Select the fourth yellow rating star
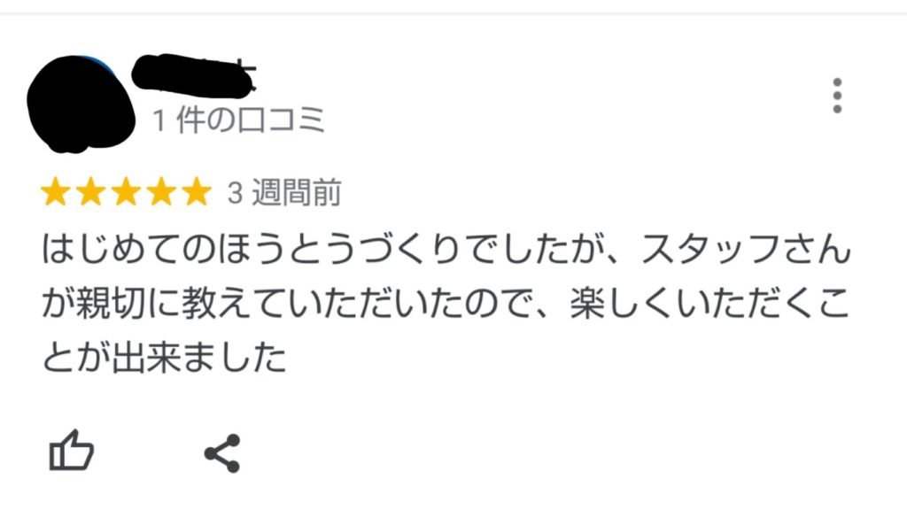907x510 pixels. 161,191
